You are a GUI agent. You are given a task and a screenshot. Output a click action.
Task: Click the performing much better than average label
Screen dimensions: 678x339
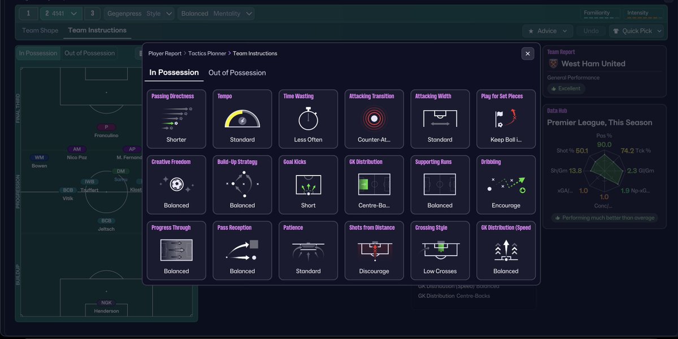[x=604, y=218]
